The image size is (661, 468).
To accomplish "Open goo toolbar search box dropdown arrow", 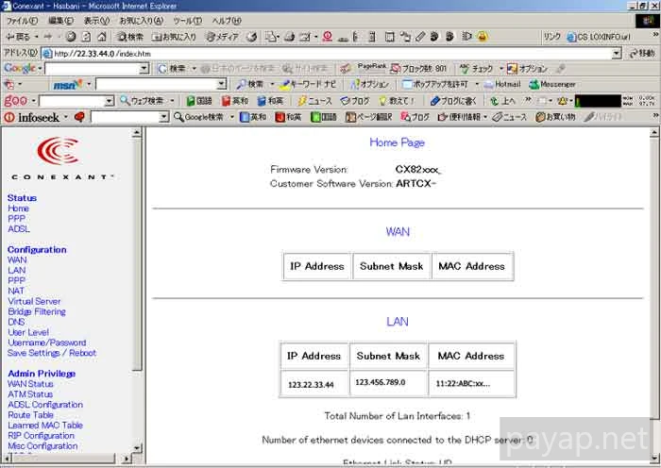I will [x=110, y=101].
